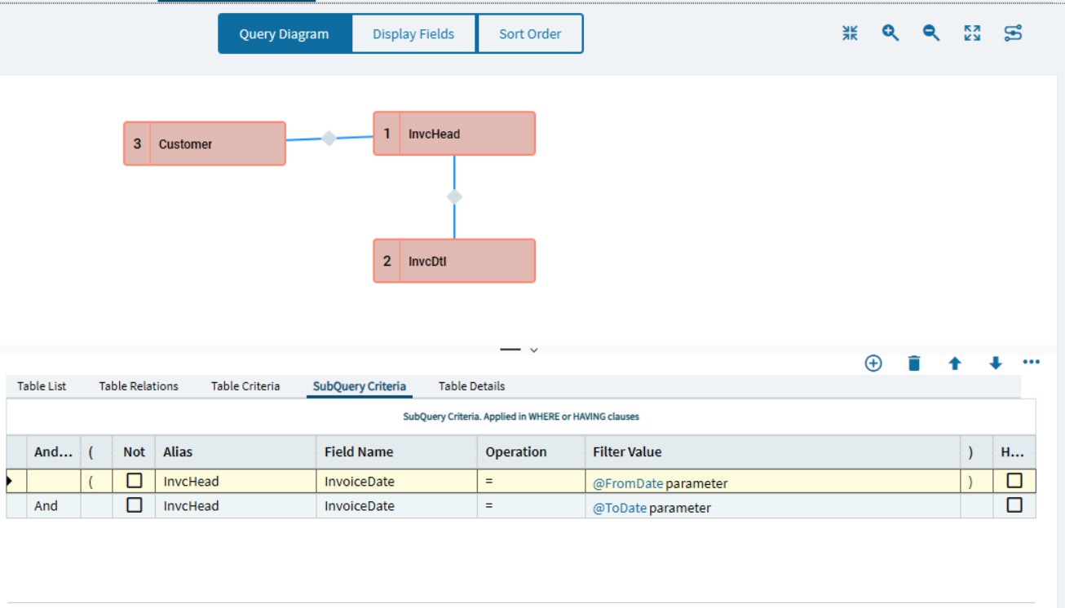Collapse the panel using chevron divider
The image size is (1065, 608).
coord(533,350)
